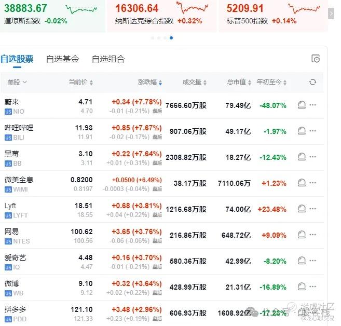The height and width of the screenshot is (326, 341).
Task: Open 黑莓 stock page
Action: pos(12,154)
